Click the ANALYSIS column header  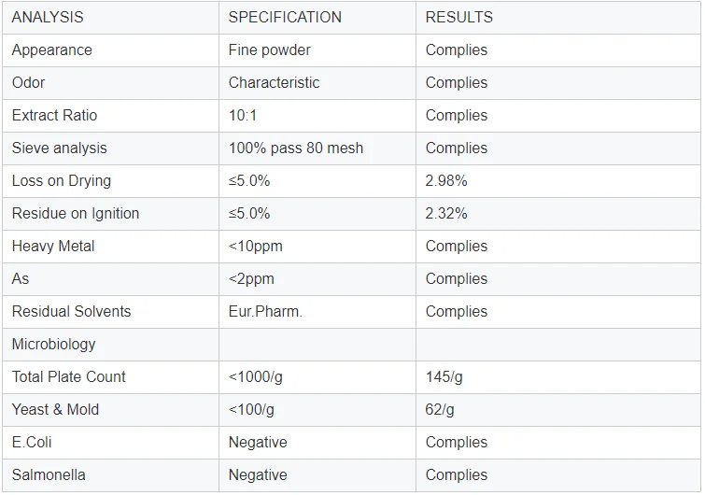tap(48, 18)
